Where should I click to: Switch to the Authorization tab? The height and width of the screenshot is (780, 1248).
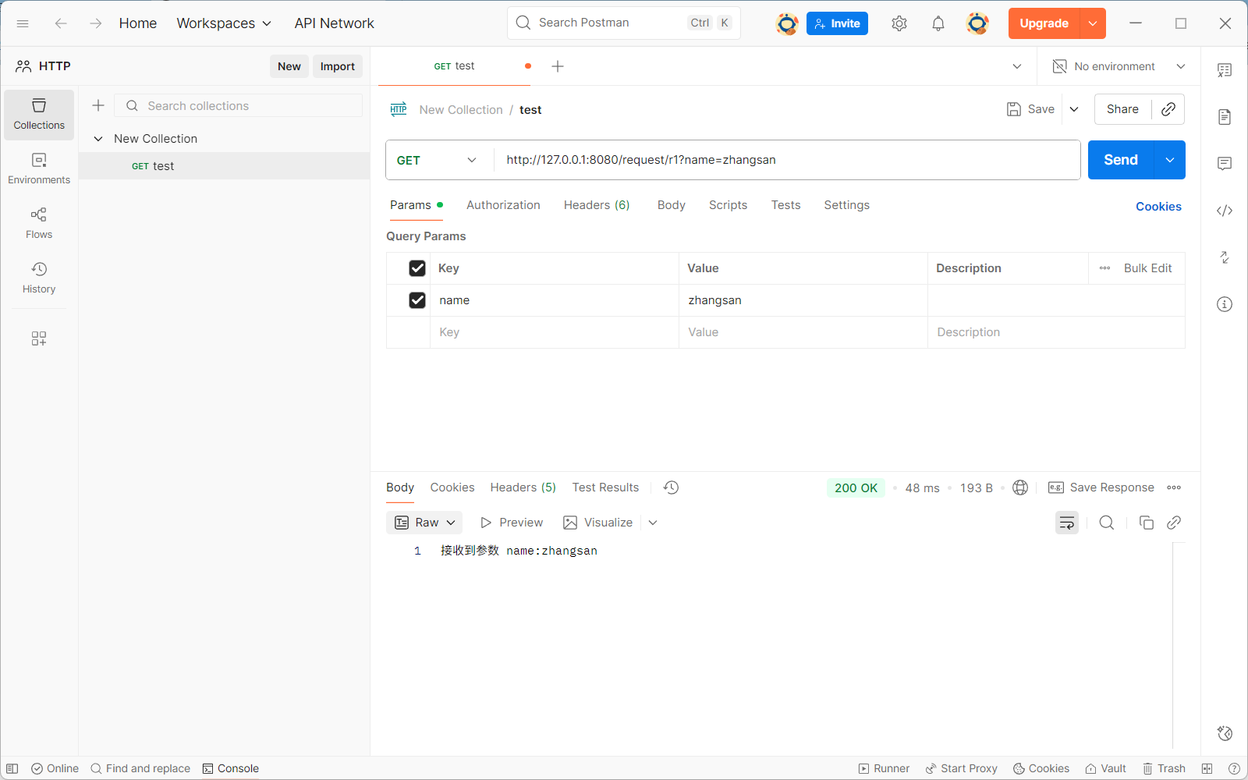pos(503,205)
